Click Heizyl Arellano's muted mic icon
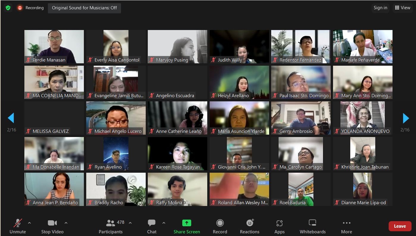 [x=214, y=95]
